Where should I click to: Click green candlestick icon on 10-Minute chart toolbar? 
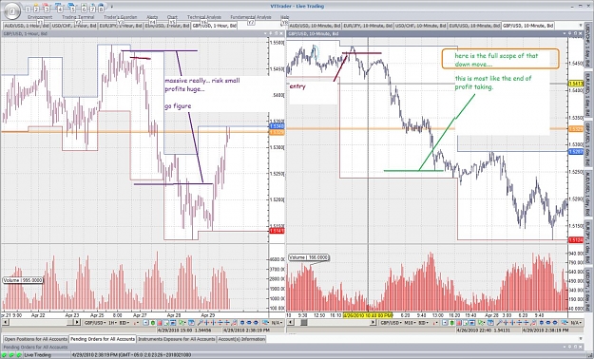[x=451, y=323]
